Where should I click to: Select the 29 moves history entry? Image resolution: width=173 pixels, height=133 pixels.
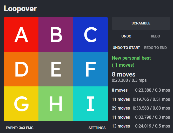point(141,108)
